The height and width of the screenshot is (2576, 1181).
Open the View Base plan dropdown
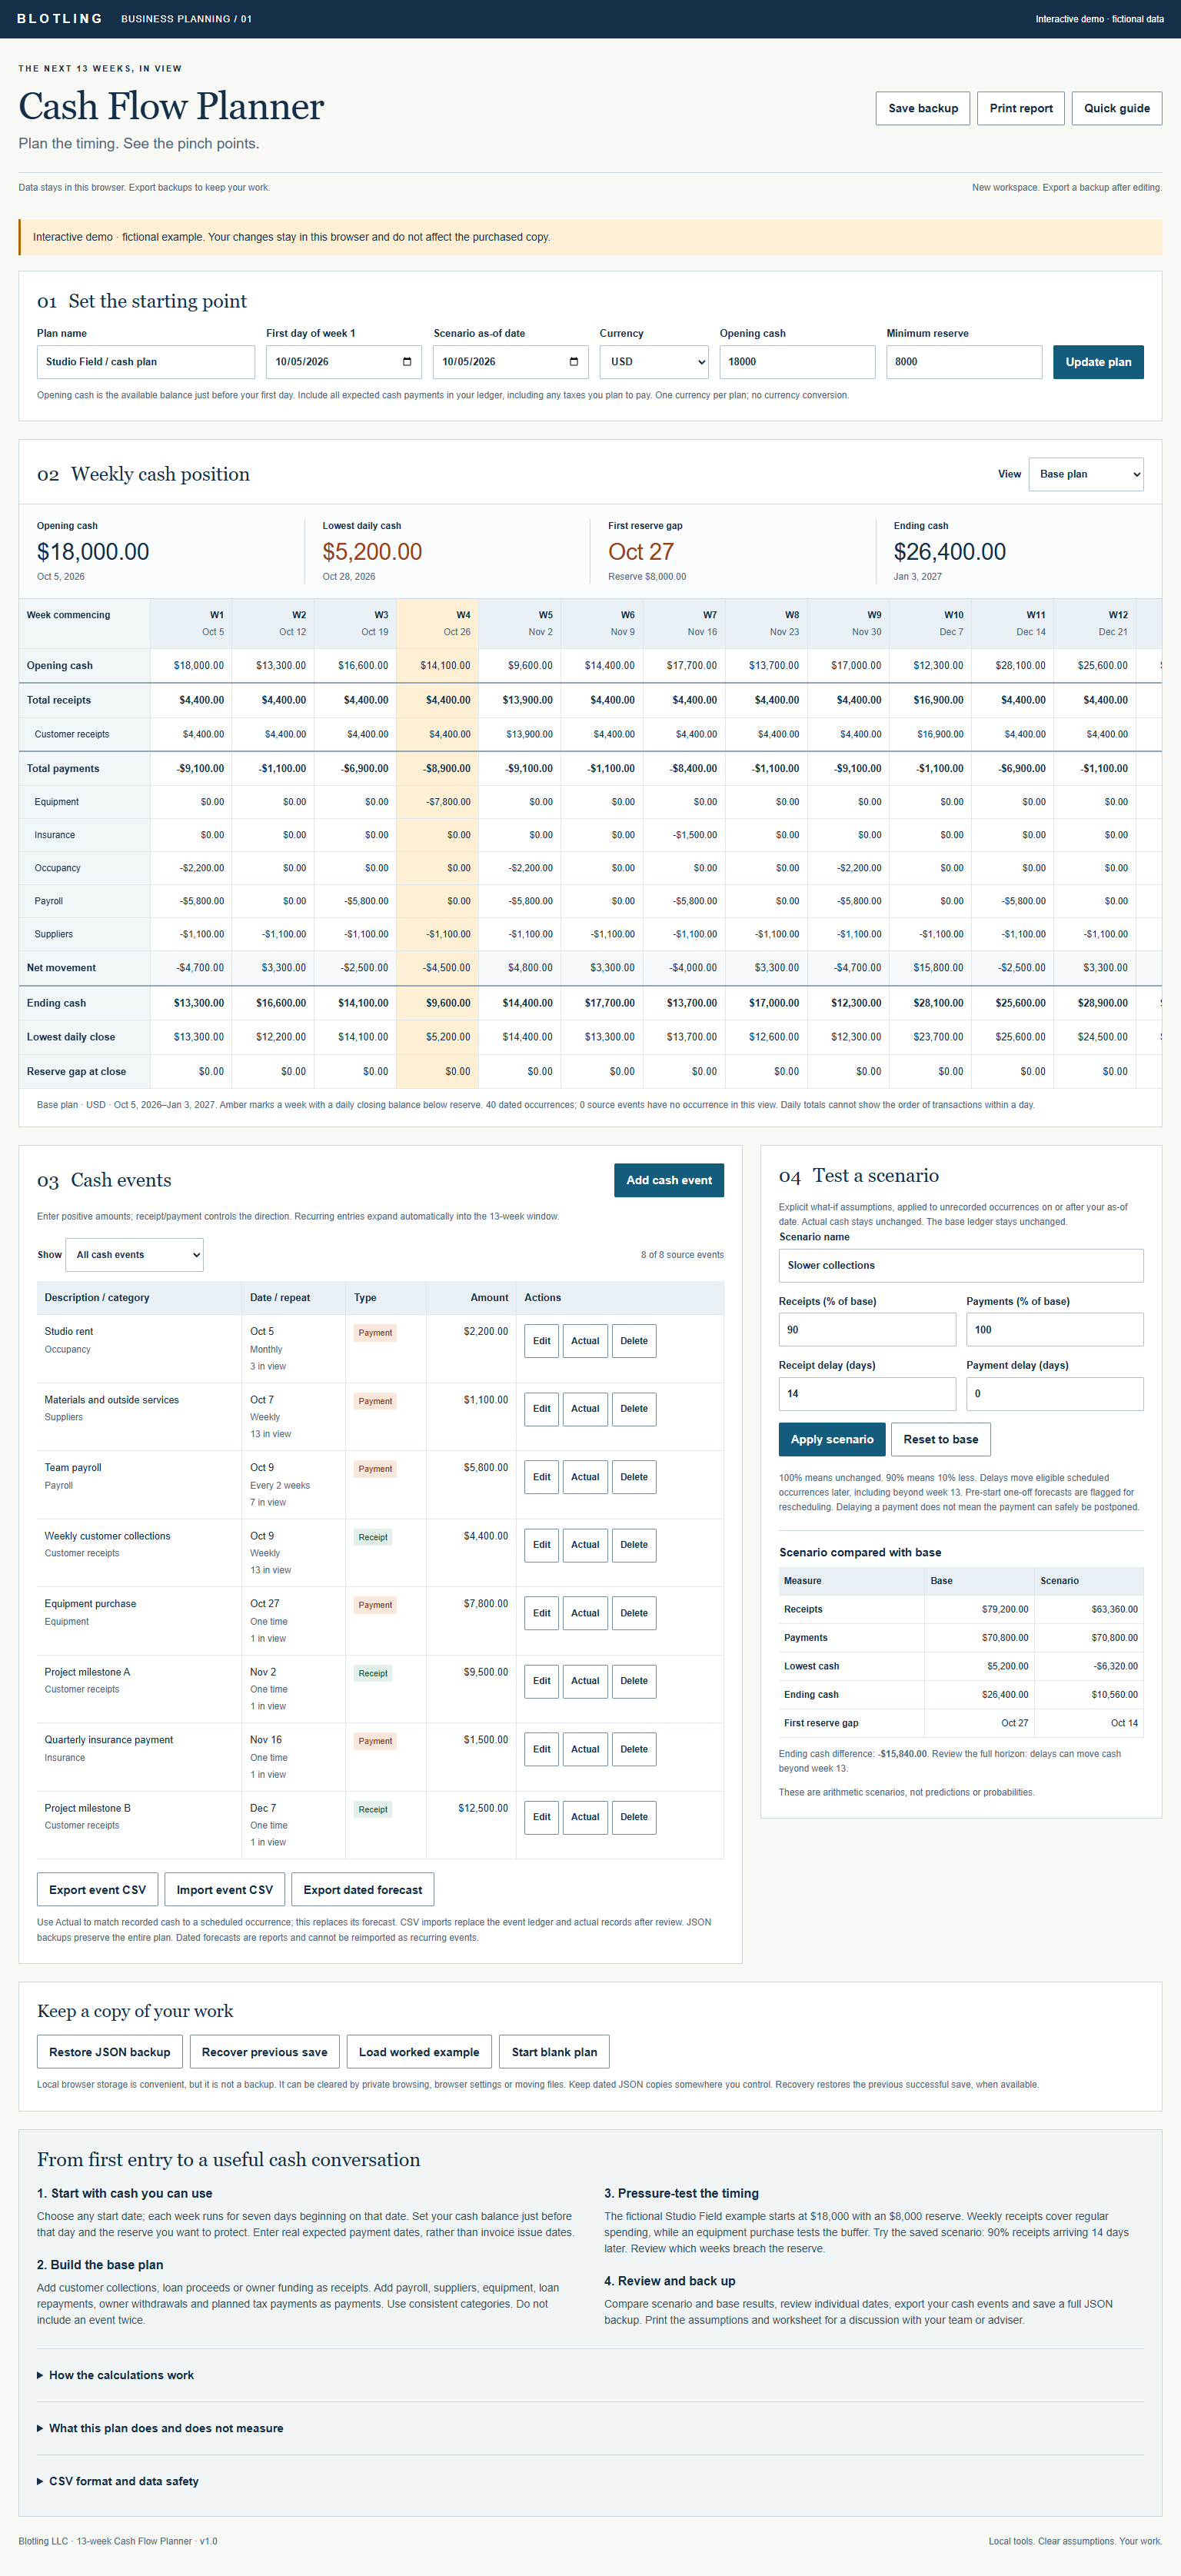tap(1085, 474)
